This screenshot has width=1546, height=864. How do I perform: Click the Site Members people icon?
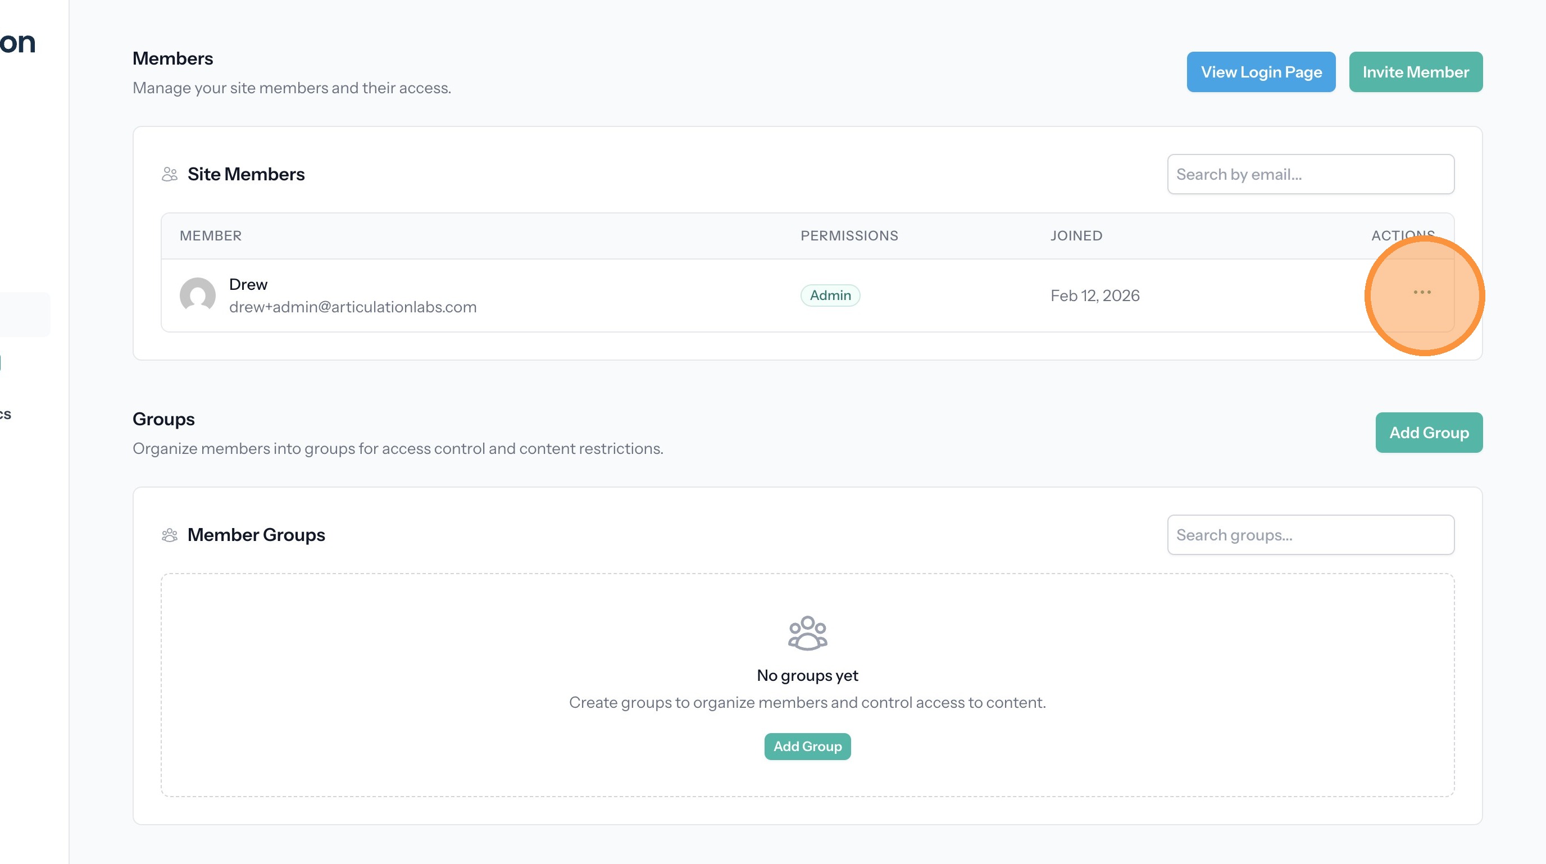coord(170,174)
